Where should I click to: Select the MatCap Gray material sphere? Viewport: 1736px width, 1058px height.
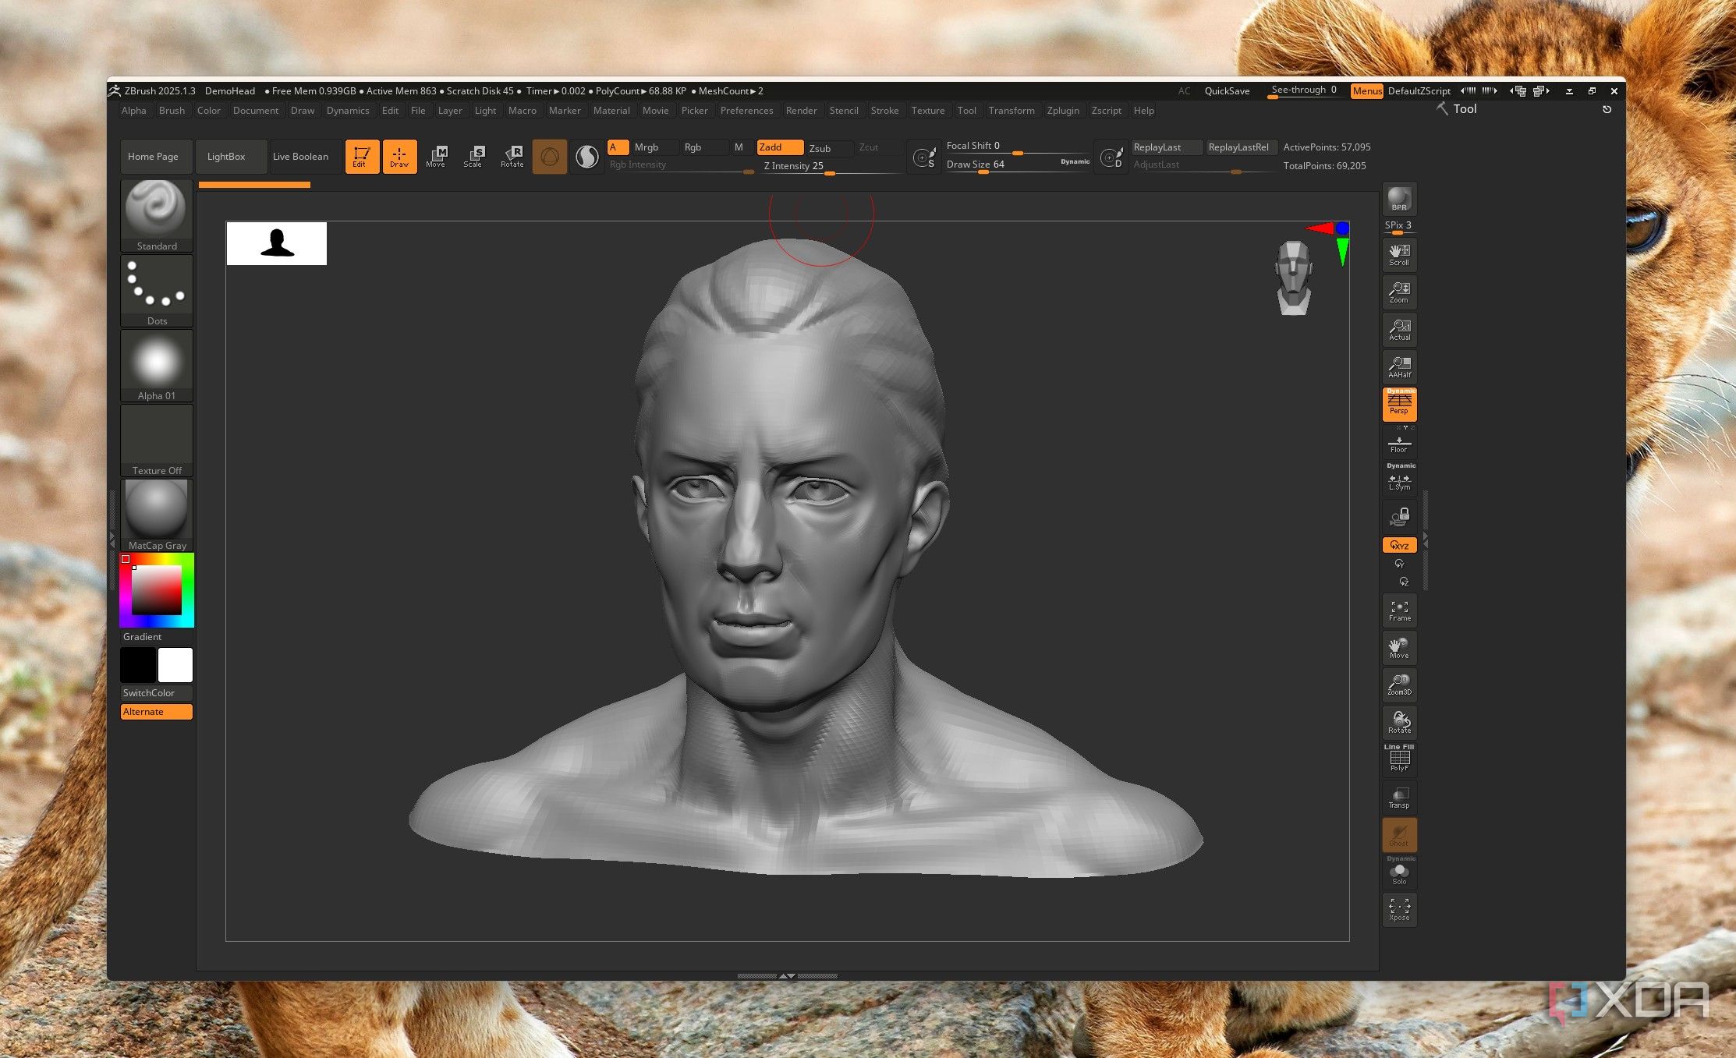coord(156,508)
